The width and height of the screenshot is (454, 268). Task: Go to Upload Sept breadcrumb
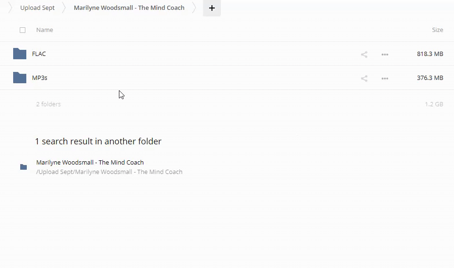(x=37, y=8)
